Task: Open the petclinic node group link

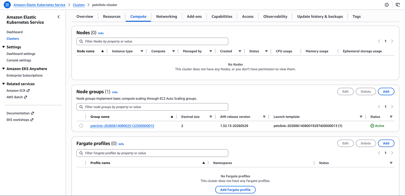Action: click(x=122, y=126)
